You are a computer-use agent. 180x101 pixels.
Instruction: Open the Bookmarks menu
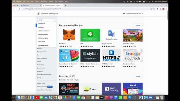[44, 2]
